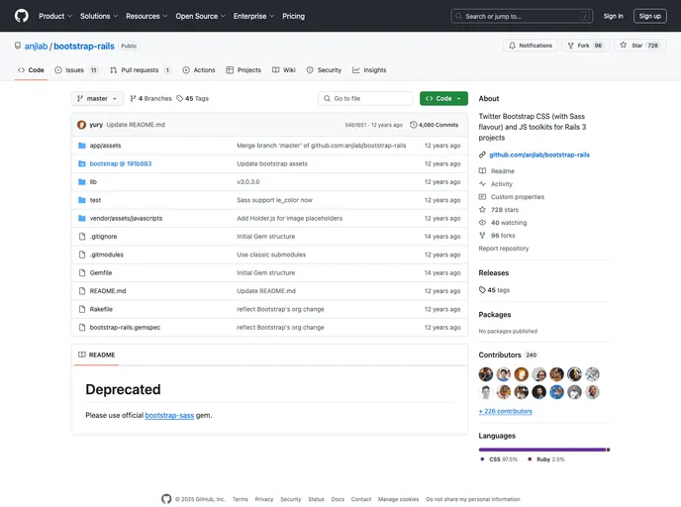This screenshot has width=681, height=507.
Task: Click the Sign up button
Action: pos(649,16)
